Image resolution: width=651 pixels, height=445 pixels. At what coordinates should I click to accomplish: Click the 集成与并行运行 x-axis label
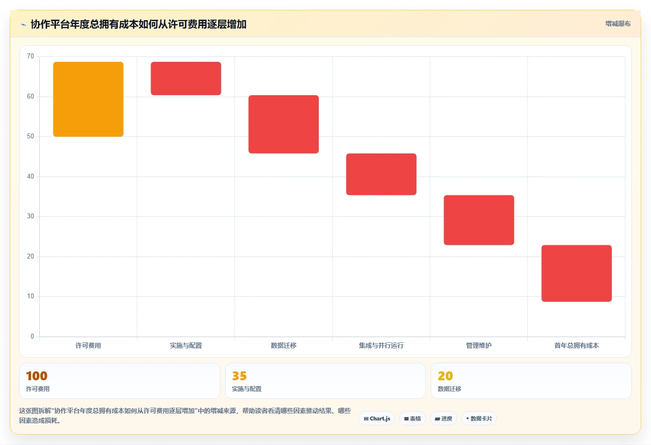[381, 345]
